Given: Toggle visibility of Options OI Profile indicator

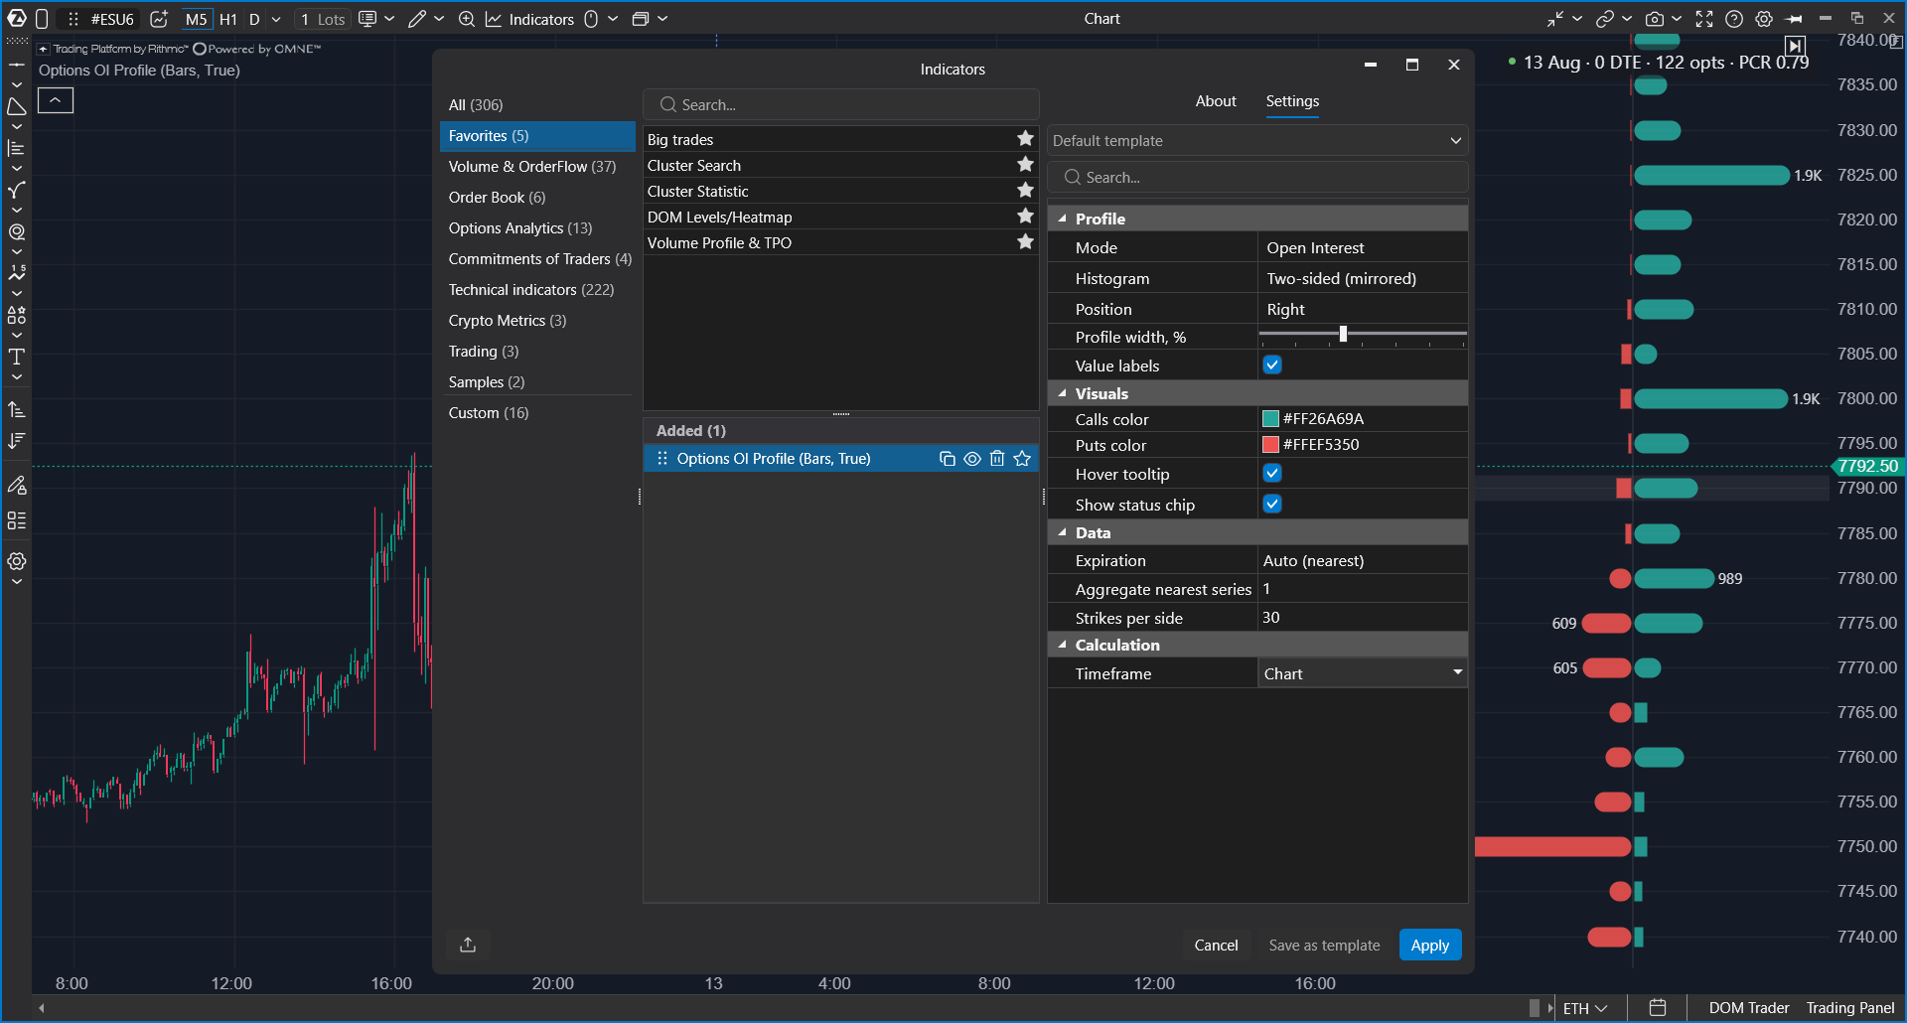Looking at the screenshot, I should 972,459.
